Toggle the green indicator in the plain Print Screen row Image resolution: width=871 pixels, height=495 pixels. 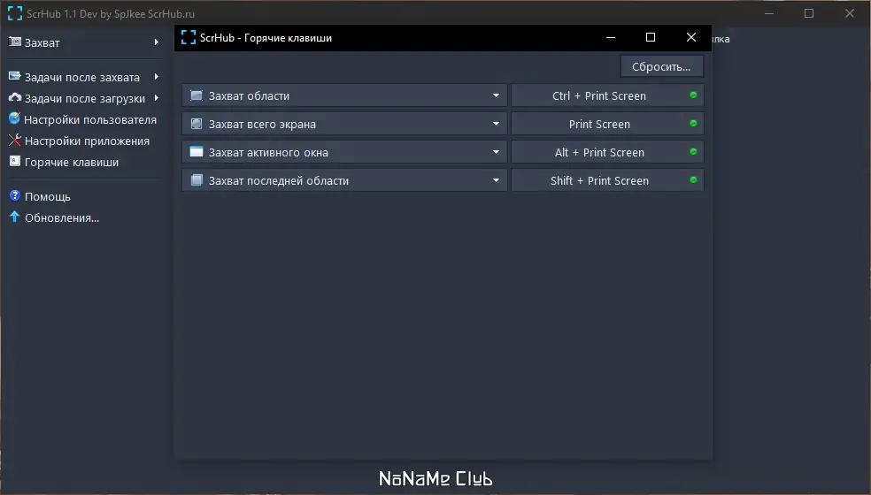pos(693,123)
